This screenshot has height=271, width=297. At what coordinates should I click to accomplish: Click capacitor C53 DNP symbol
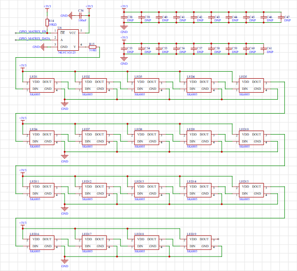coord(124,49)
